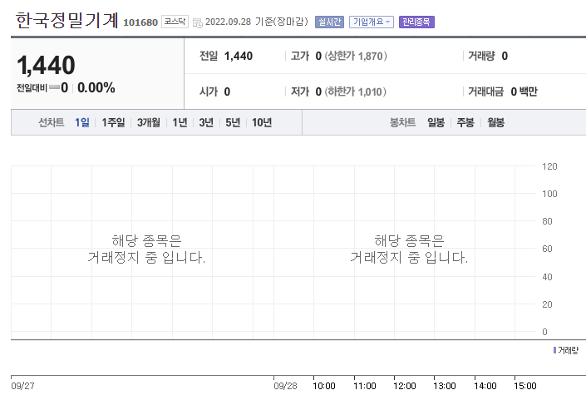This screenshot has height=400, width=586.
Task: Click the 15:00 time axis label
Action: (x=525, y=386)
